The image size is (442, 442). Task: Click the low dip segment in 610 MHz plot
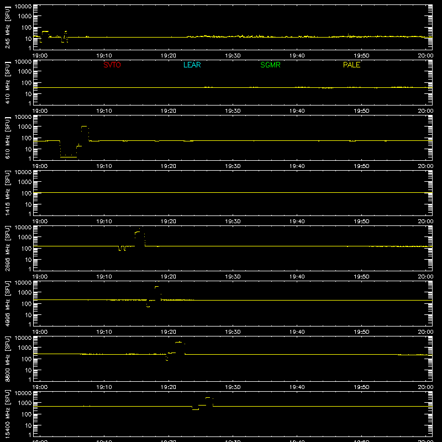click(x=68, y=157)
